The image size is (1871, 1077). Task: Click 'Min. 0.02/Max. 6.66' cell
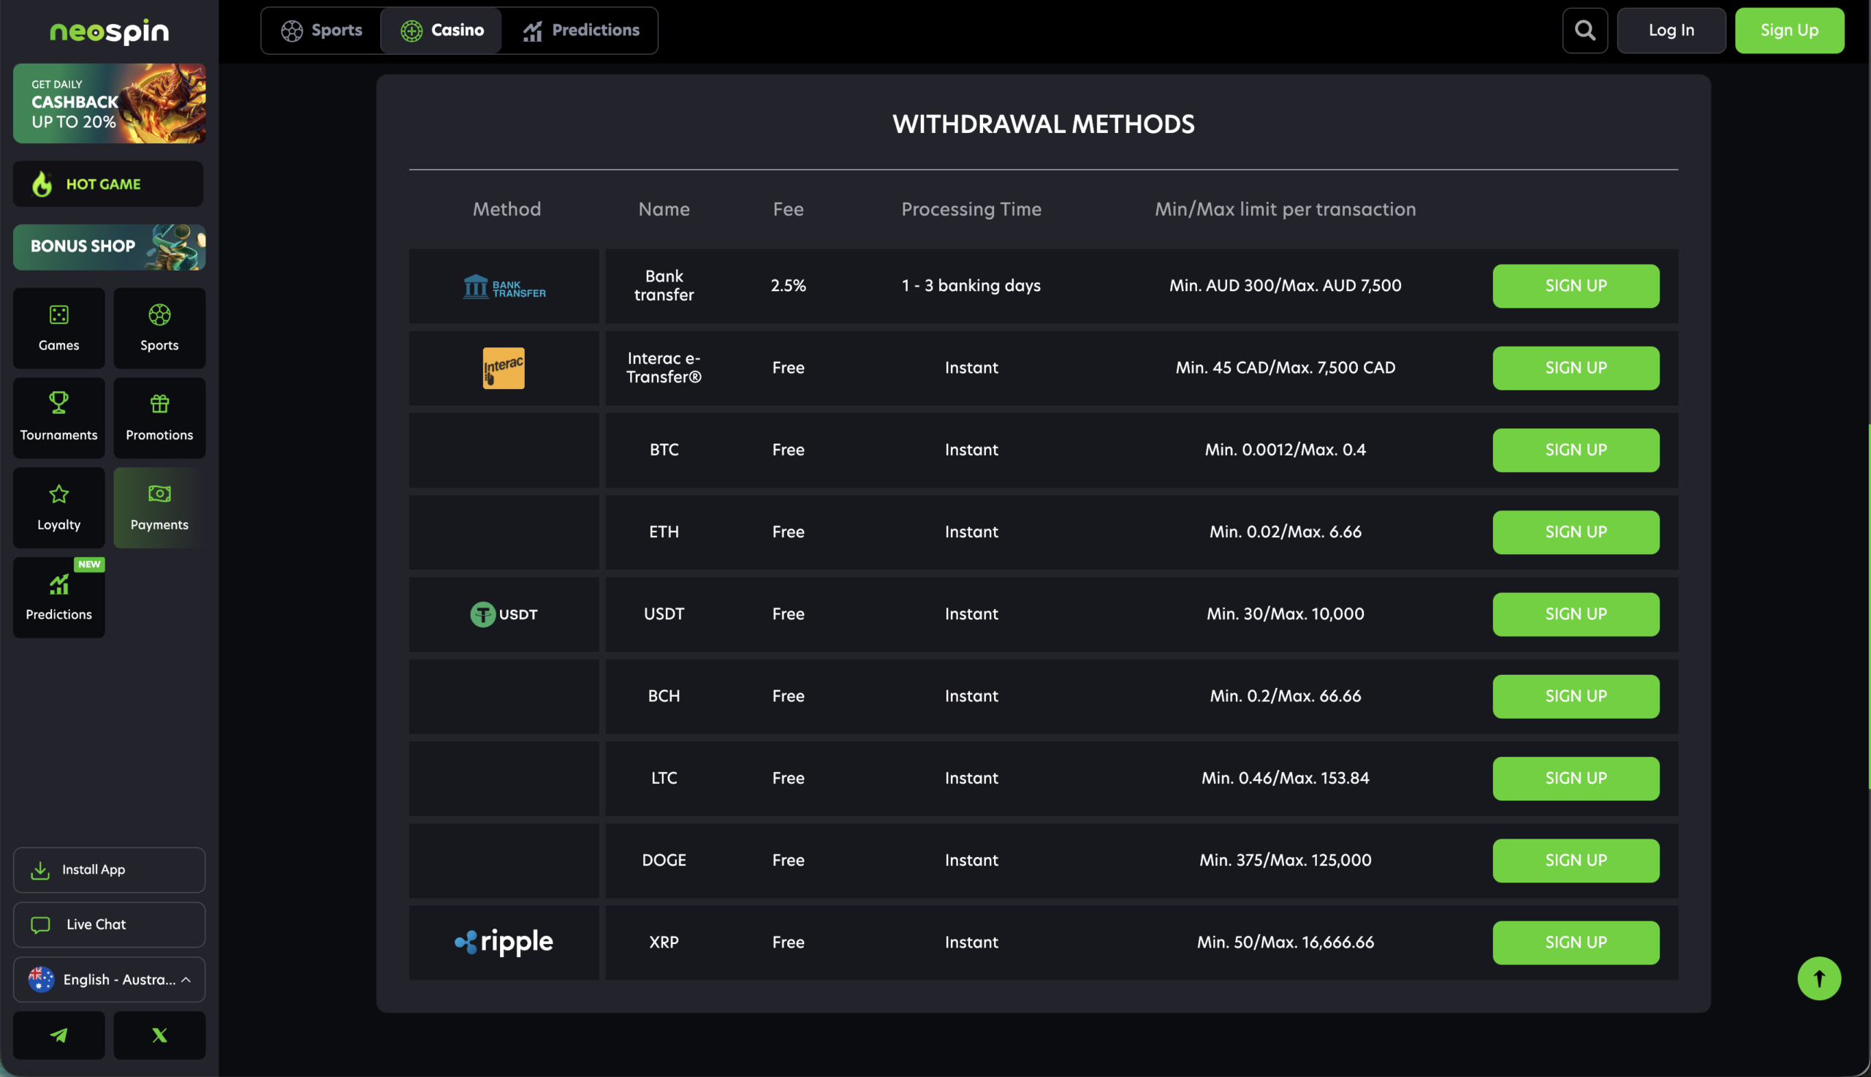pos(1286,532)
